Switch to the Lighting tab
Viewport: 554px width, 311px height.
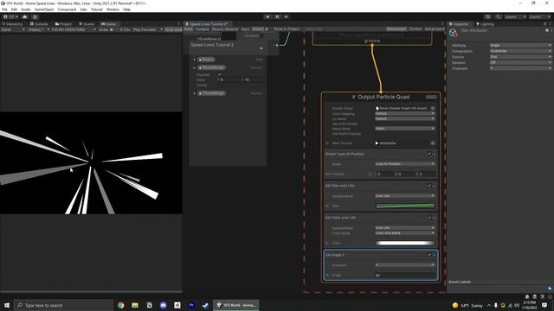point(485,24)
